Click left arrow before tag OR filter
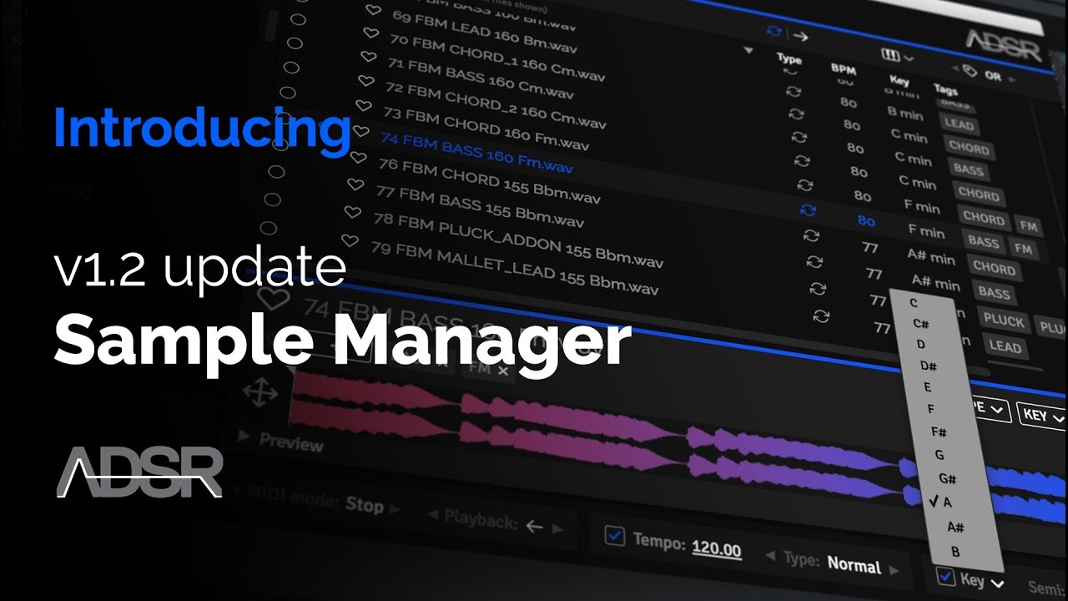This screenshot has width=1068, height=601. [x=955, y=69]
